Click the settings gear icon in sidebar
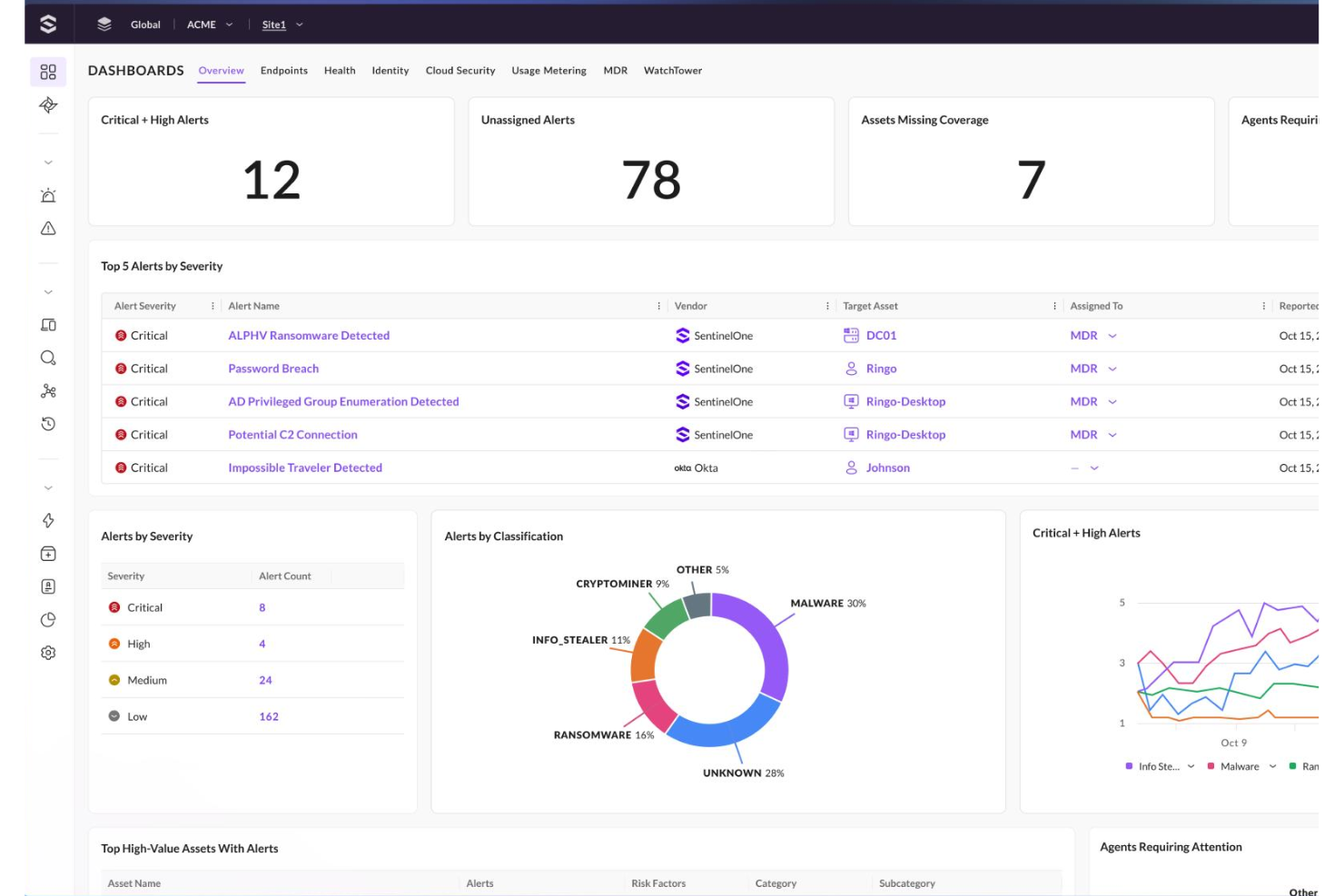This screenshot has width=1344, height=896. click(x=48, y=652)
